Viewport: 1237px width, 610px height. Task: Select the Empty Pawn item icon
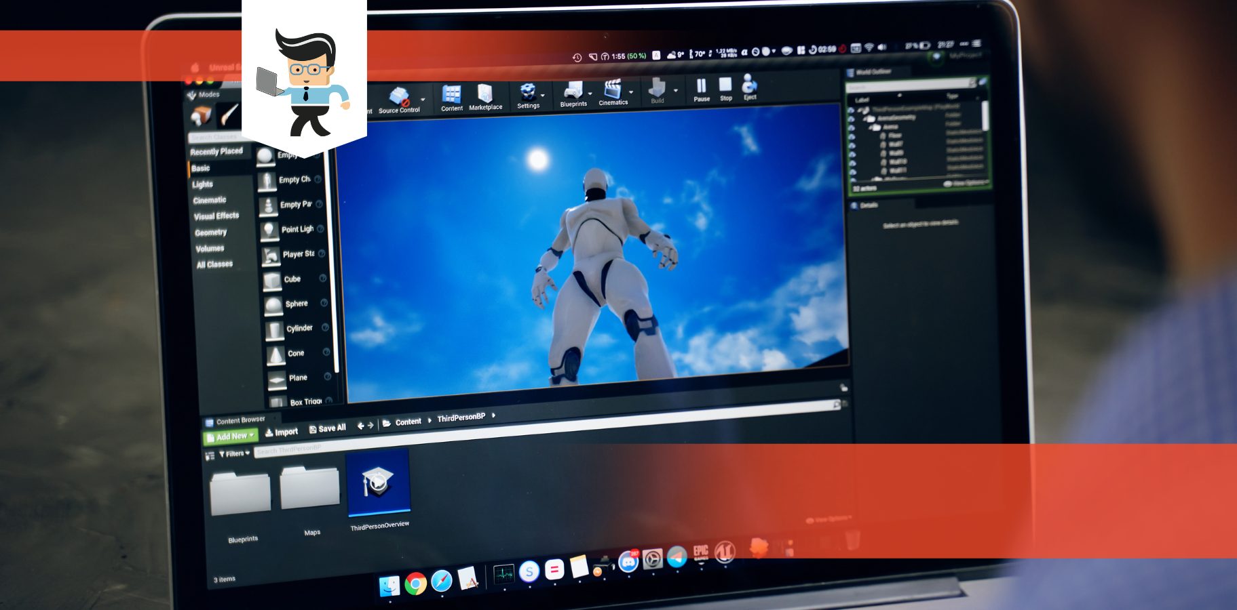point(268,205)
